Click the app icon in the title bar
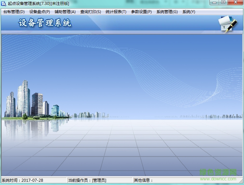244x185 pixels. click(4, 3)
